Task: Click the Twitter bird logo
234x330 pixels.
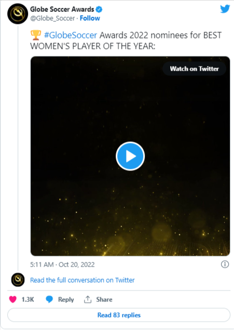Action: coord(225,9)
